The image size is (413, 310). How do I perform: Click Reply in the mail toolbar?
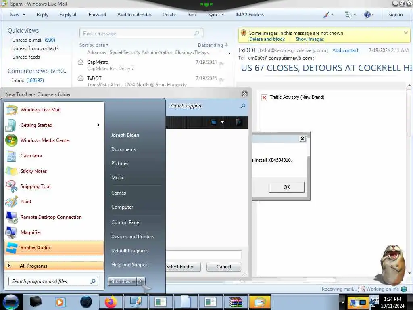pyautogui.click(x=42, y=15)
